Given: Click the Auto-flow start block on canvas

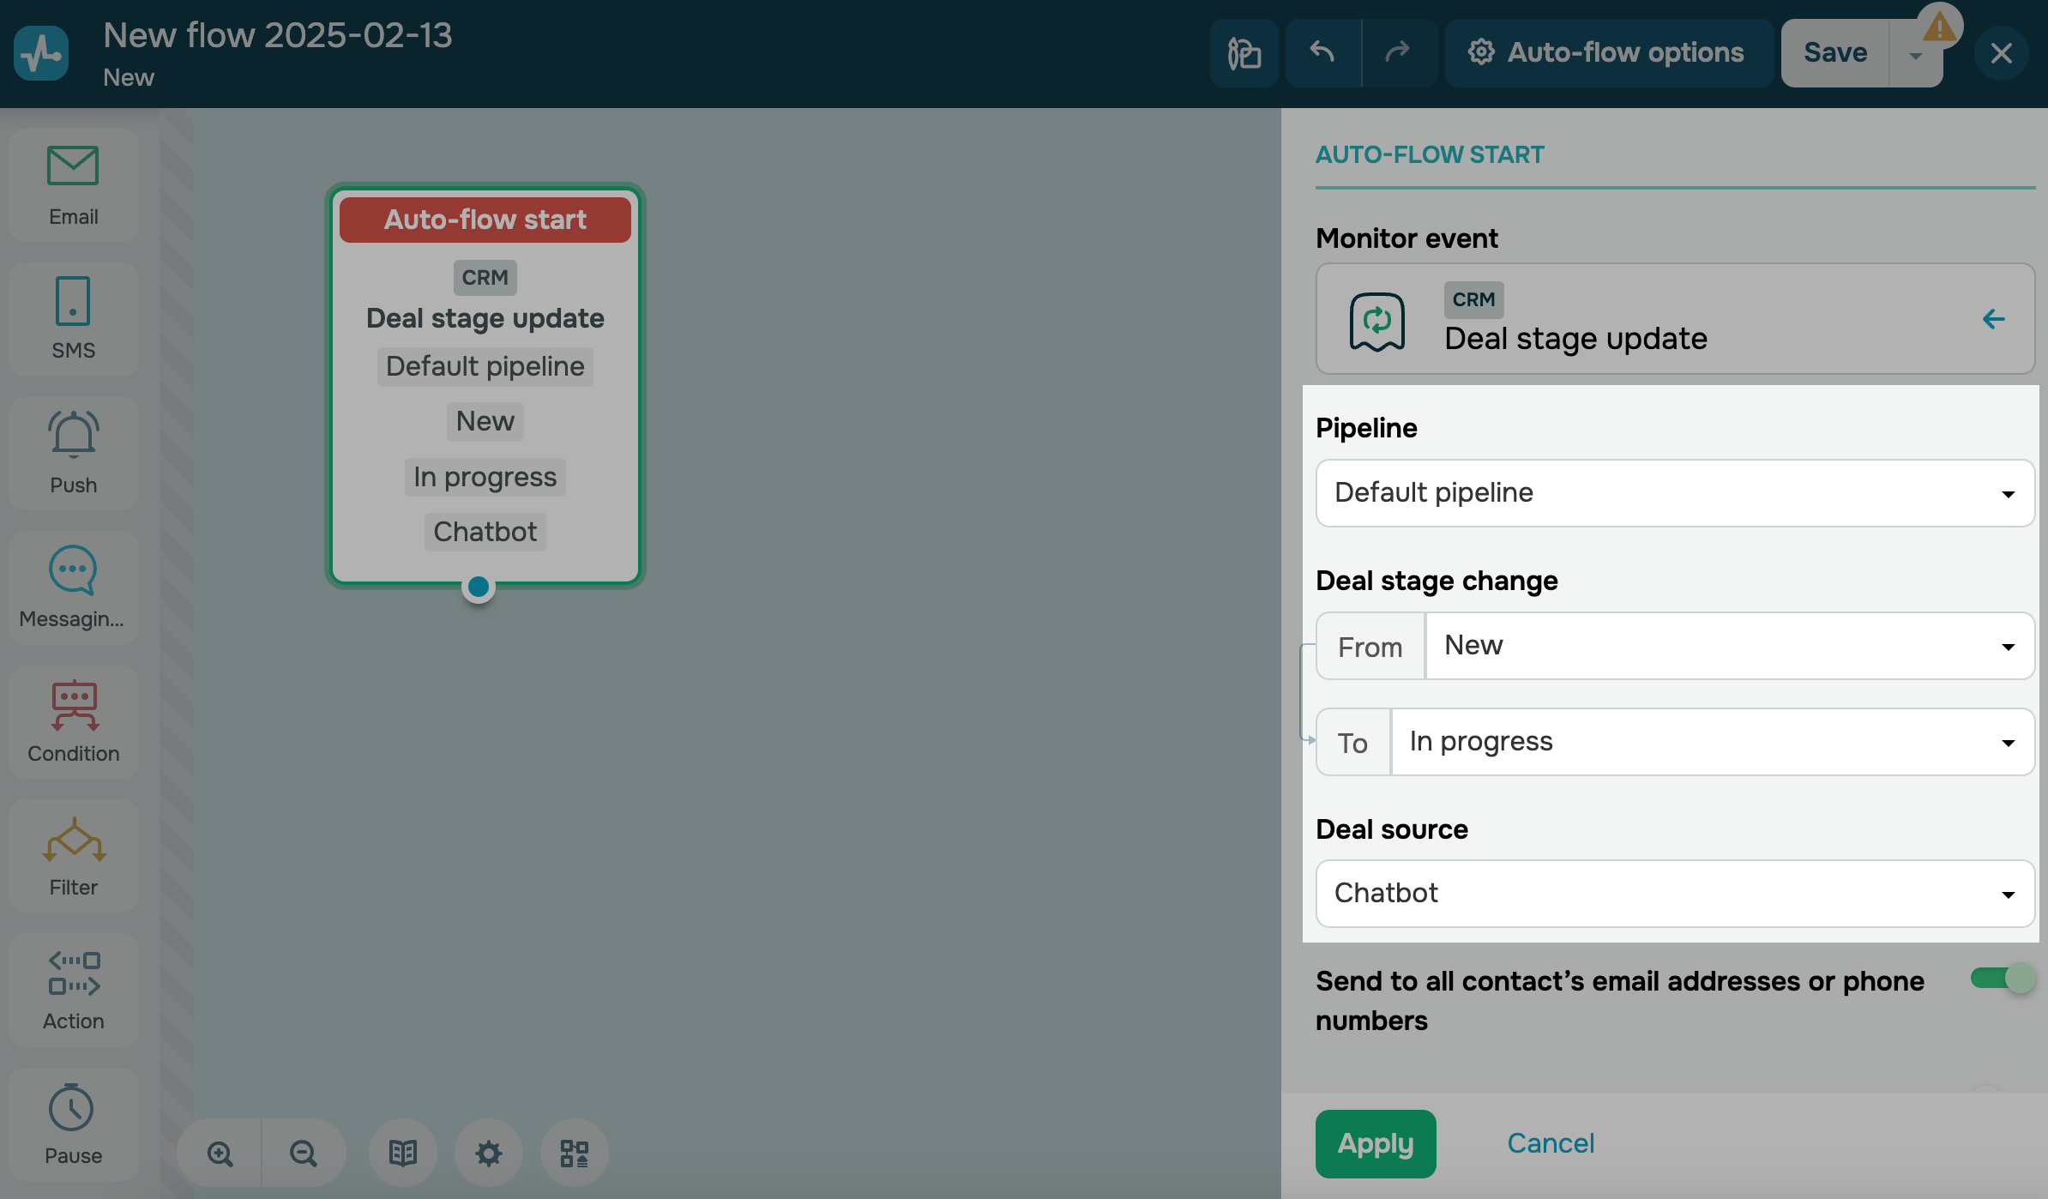Looking at the screenshot, I should click(485, 220).
